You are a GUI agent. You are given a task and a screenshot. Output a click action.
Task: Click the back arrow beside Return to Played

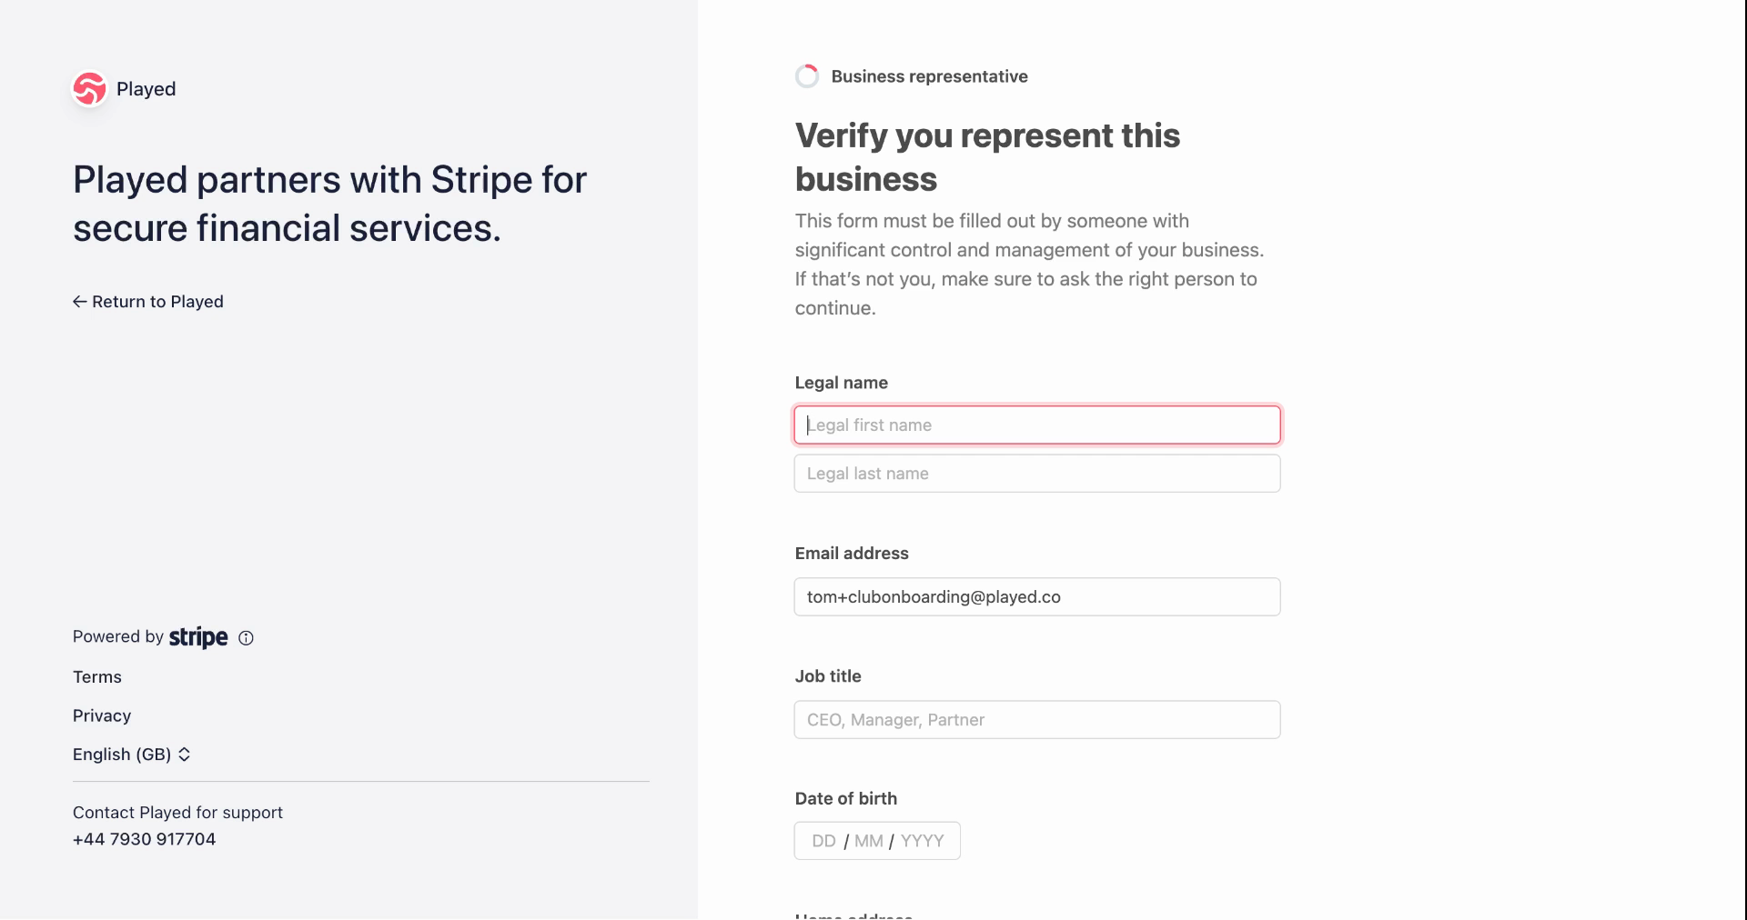tap(80, 302)
